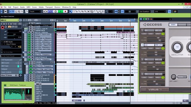Image resolution: width=191 pixels, height=107 pixels.
Task: Toggle Snap on/off button
Action: (122, 12)
